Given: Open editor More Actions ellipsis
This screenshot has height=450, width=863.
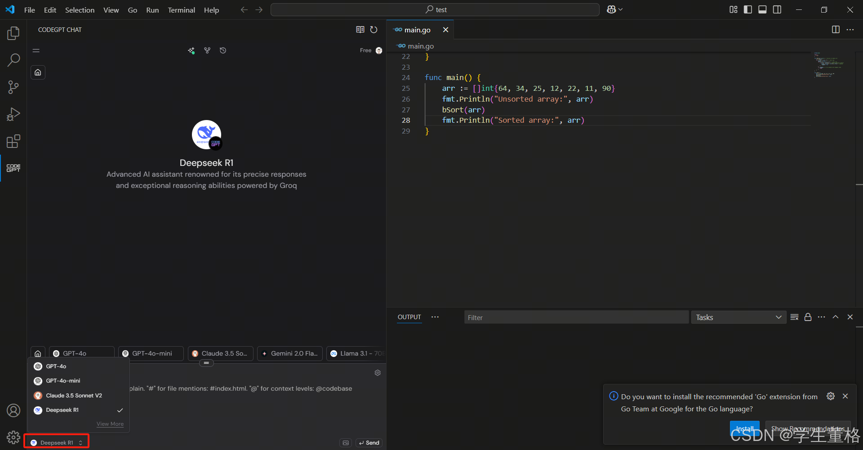Looking at the screenshot, I should coord(850,30).
